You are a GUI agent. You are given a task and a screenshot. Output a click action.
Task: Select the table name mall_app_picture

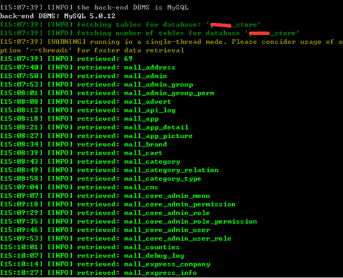pyautogui.click(x=158, y=136)
